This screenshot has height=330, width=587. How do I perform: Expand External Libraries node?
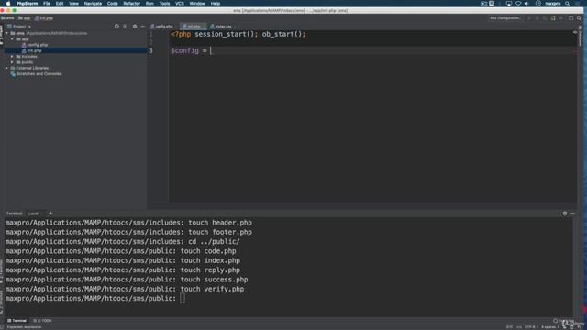pyautogui.click(x=6, y=68)
